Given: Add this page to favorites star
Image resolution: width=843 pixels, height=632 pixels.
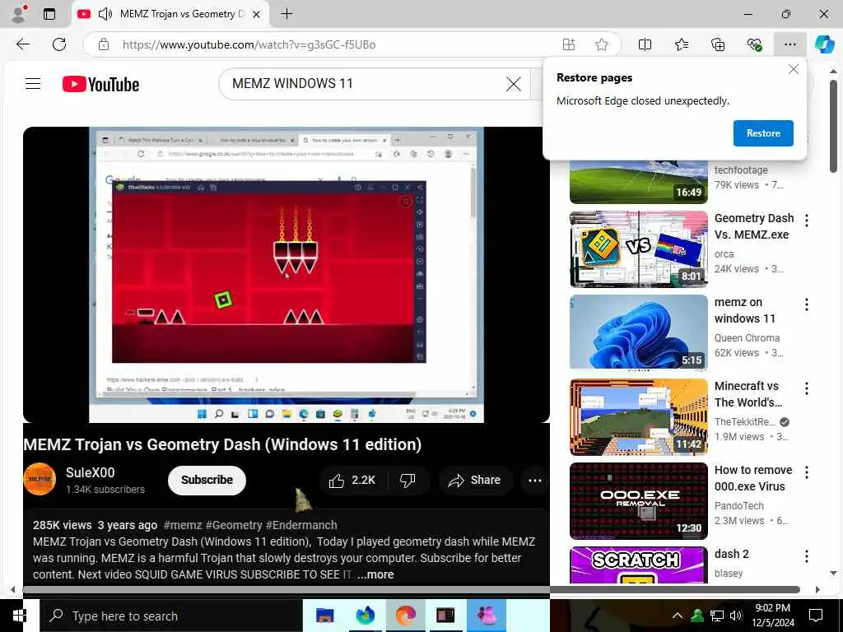Looking at the screenshot, I should 602,44.
